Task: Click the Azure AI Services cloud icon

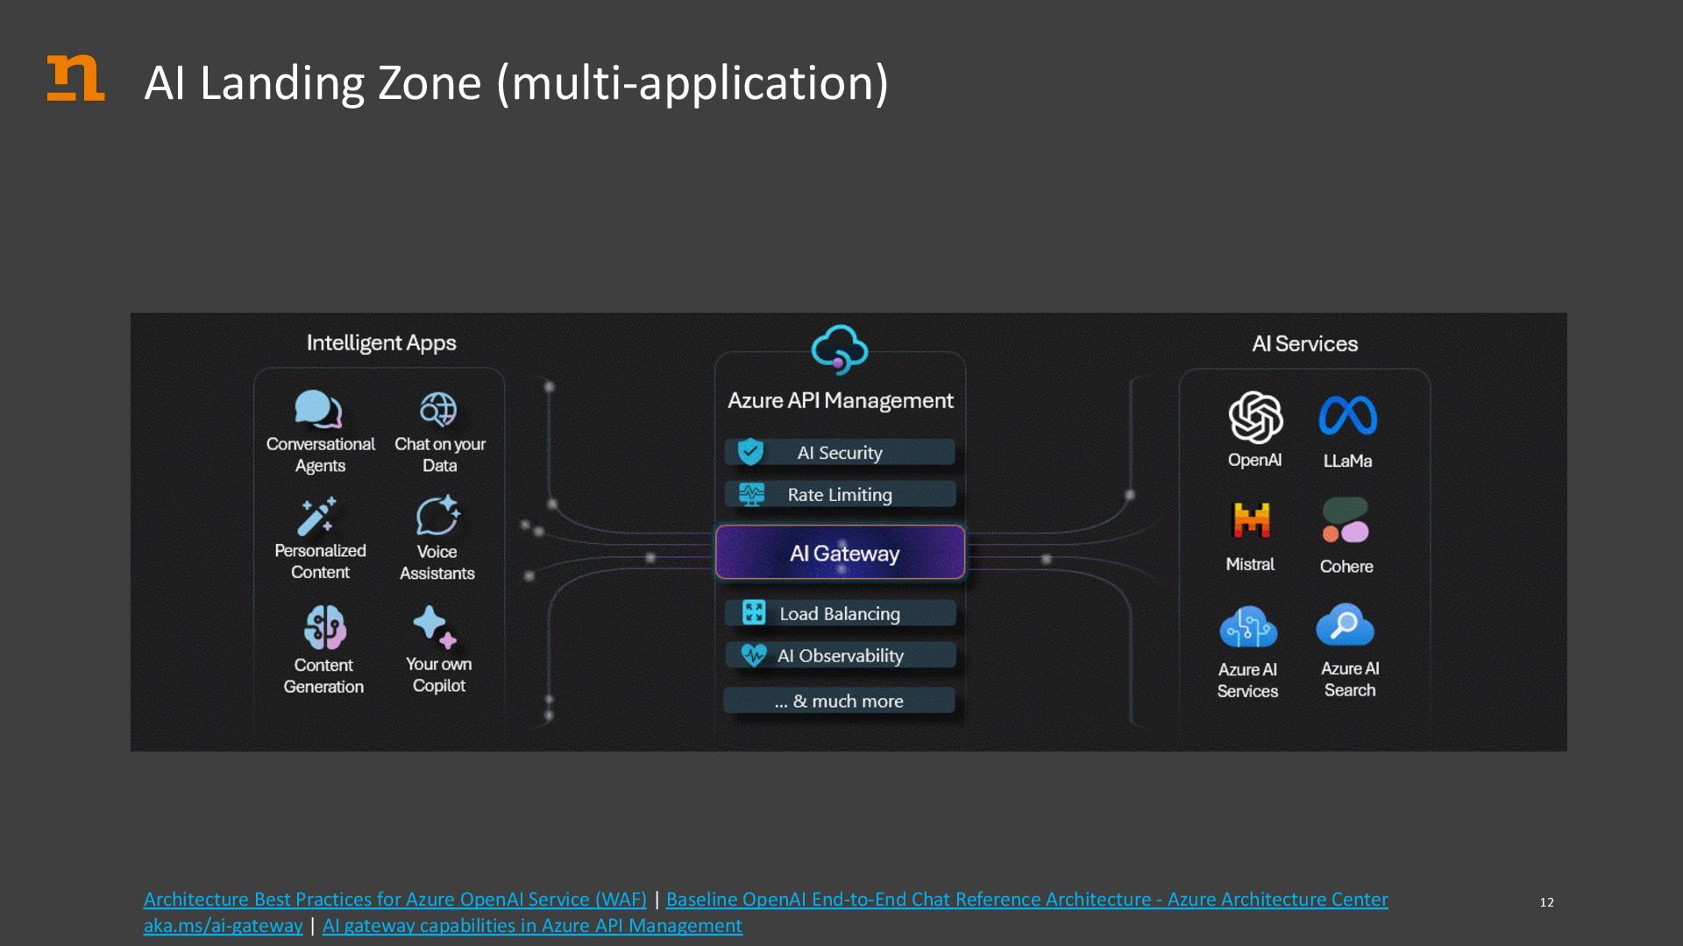Action: [1248, 626]
